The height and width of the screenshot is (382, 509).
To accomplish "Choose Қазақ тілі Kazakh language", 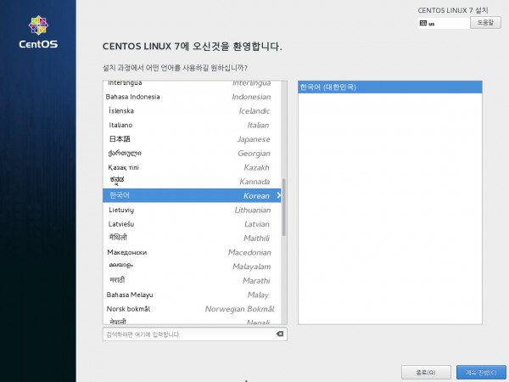I will [192, 167].
